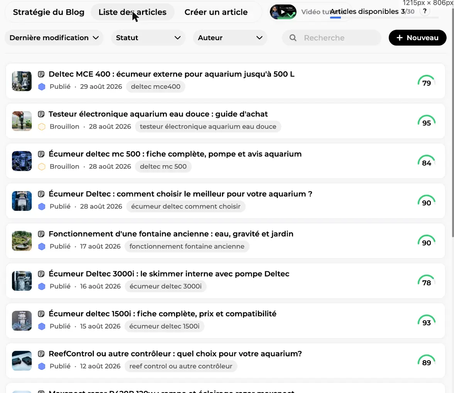Click the question mark help icon

425,11
